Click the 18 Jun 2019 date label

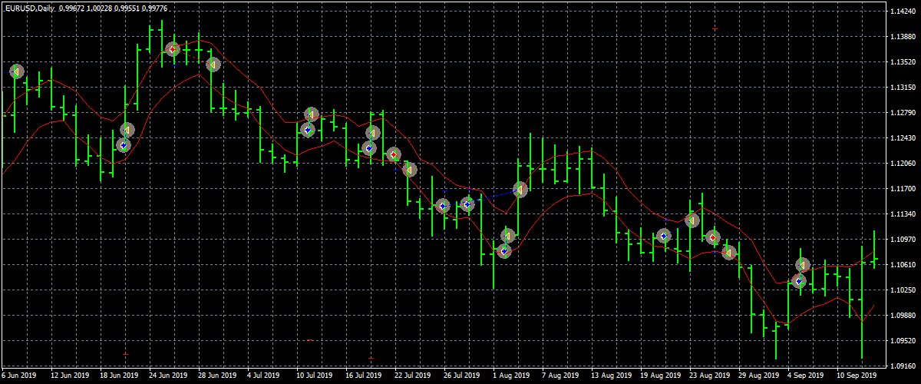[120, 376]
